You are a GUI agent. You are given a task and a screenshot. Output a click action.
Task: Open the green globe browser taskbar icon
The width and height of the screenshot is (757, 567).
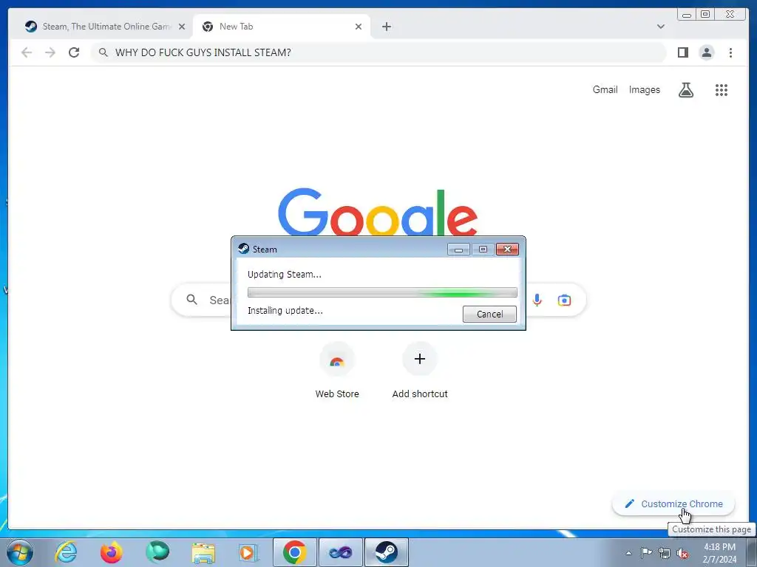tap(157, 552)
